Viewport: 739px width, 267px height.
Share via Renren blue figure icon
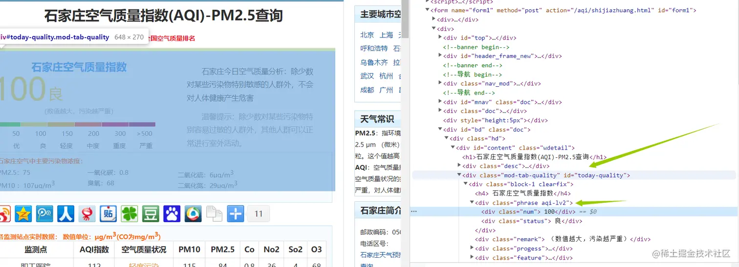pos(65,213)
